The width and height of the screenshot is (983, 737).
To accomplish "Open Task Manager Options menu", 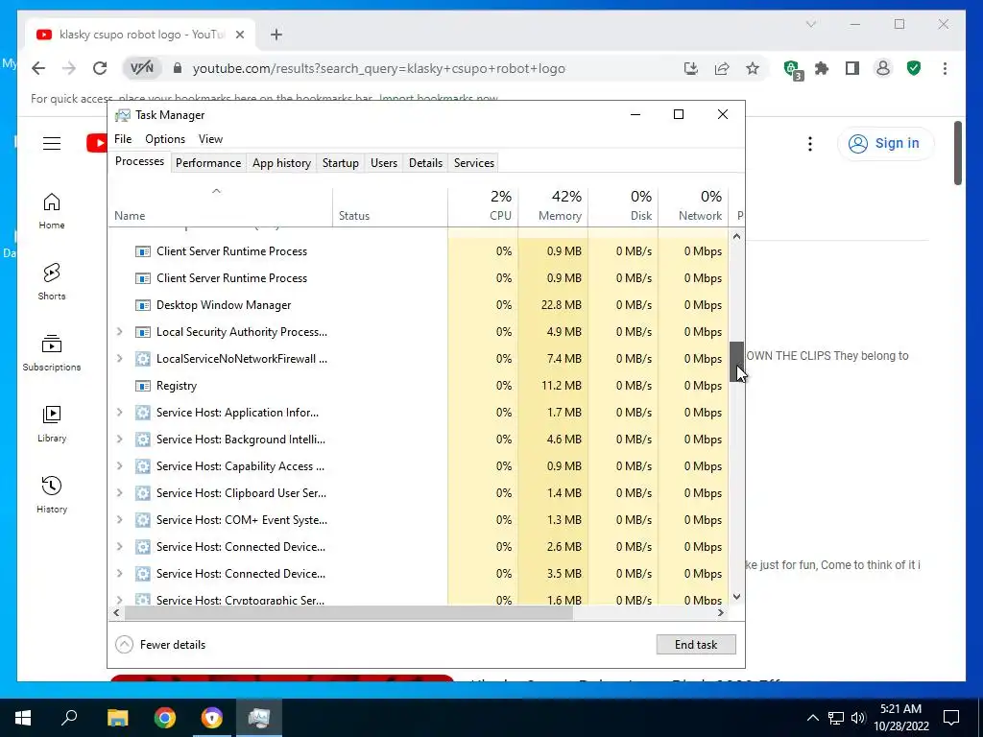I will (165, 139).
